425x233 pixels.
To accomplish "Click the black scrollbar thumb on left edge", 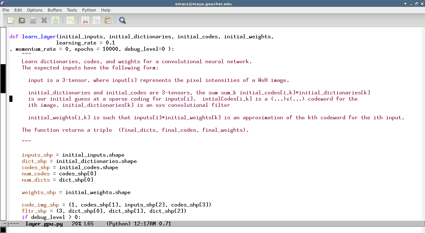I will (3, 78).
